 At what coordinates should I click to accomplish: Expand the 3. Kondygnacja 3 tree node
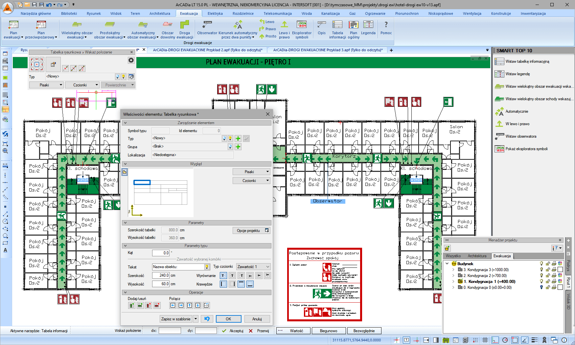[x=453, y=270]
